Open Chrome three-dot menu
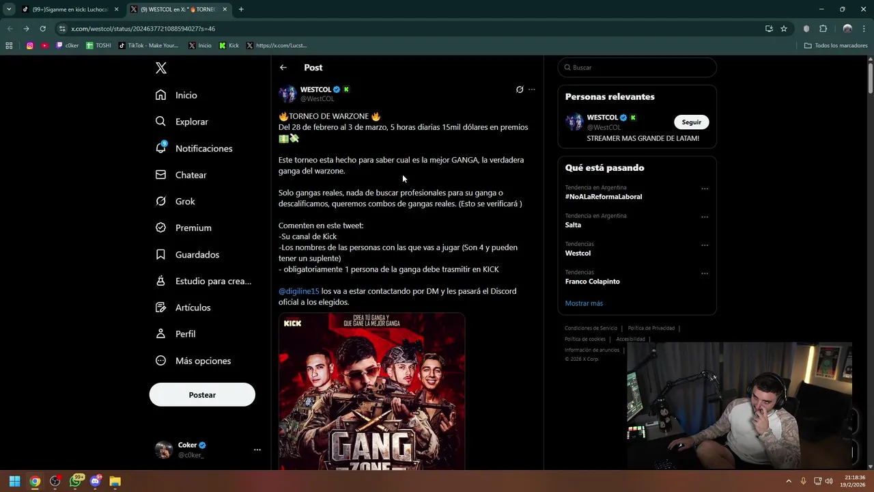 (864, 29)
